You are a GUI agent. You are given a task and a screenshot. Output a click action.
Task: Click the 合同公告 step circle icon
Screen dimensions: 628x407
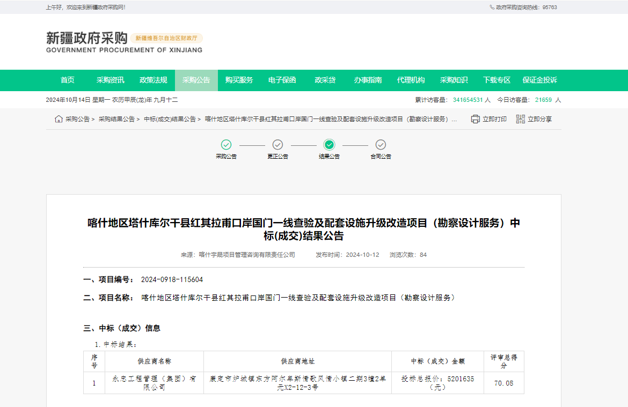tap(381, 145)
